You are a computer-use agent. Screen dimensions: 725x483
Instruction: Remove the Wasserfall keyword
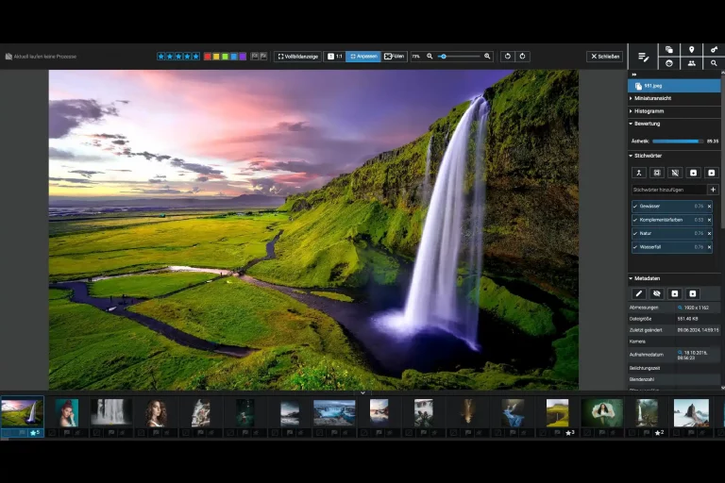click(x=710, y=247)
